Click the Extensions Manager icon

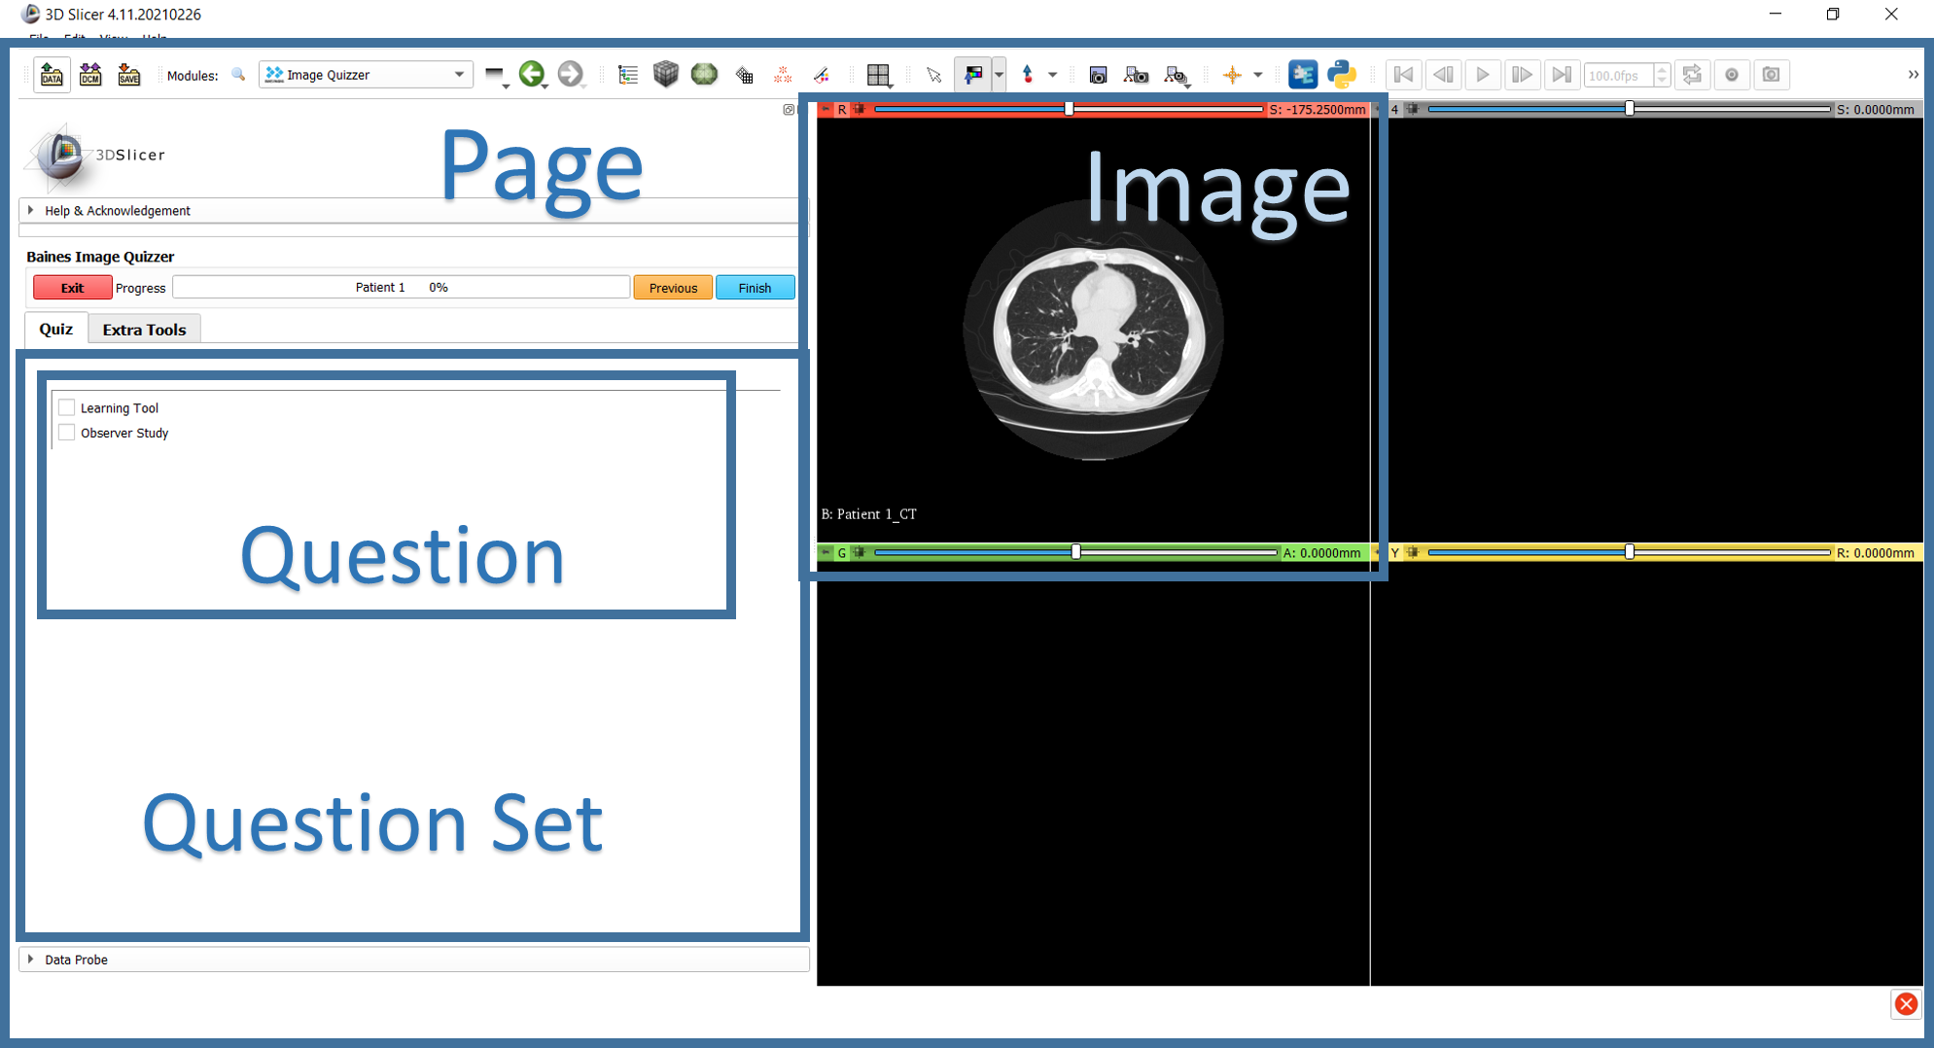pos(1302,75)
